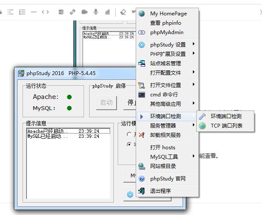
Task: Choose TCP 端口列表 in the submenu
Action: coord(225,126)
